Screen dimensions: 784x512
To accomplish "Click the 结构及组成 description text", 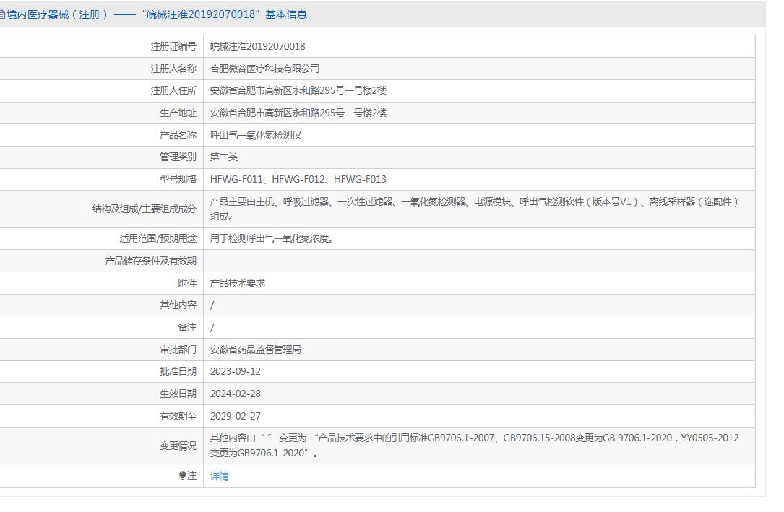I will [x=474, y=209].
